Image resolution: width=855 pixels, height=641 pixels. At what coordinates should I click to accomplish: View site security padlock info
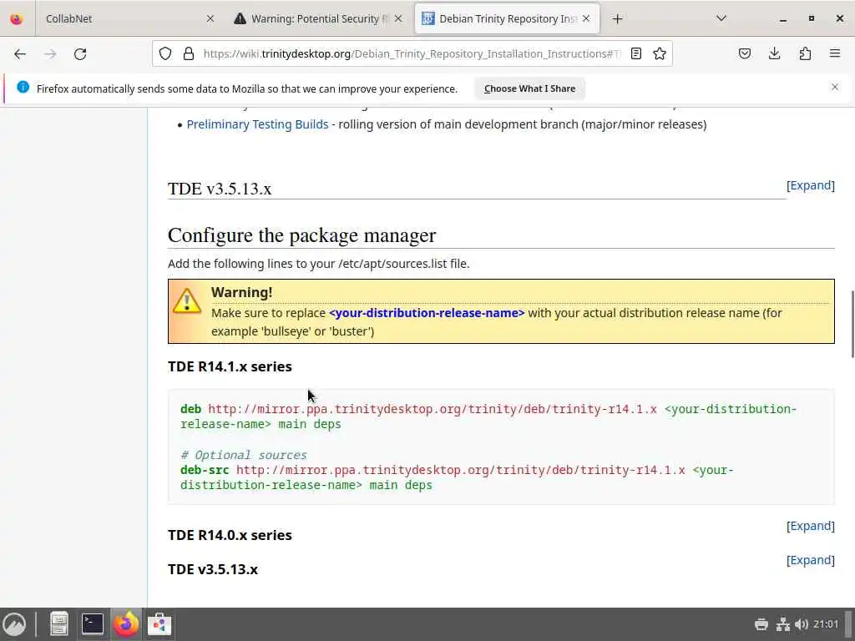coord(189,53)
